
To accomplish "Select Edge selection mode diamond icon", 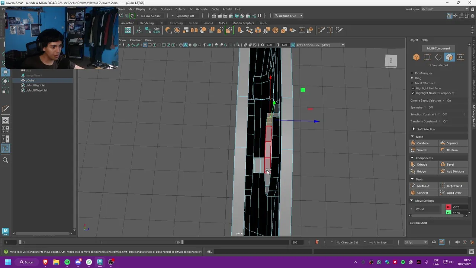I will (x=438, y=57).
